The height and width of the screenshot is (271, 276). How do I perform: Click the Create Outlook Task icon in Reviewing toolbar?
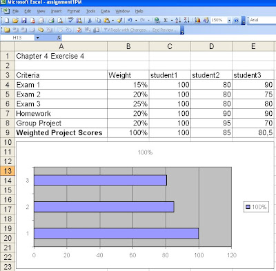pos(79,30)
